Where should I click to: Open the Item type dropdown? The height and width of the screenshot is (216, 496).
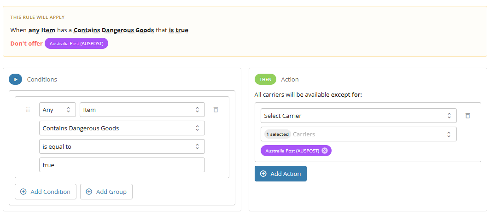coord(142,110)
